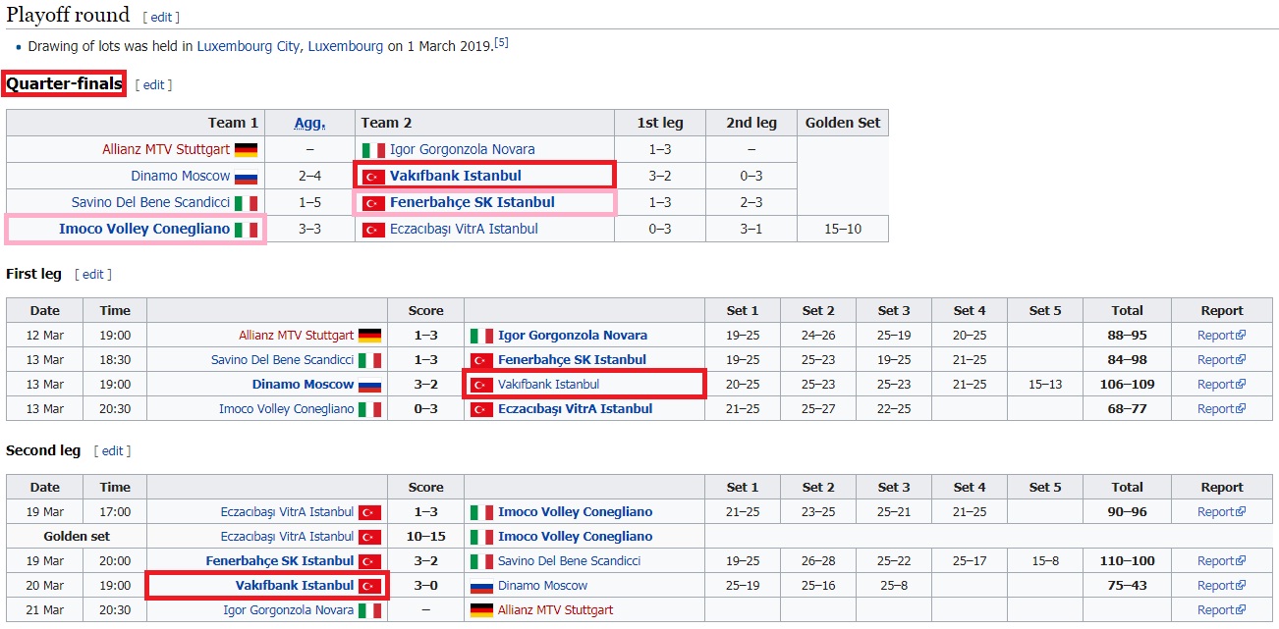1279x629 pixels.
Task: Open Eczacıbaşı VitrA Istanbul in Second leg 17:00 row
Action: tap(287, 512)
